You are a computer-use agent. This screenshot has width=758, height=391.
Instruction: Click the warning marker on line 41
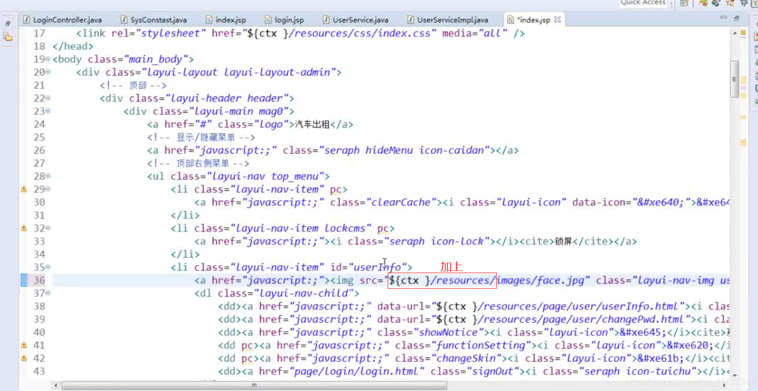point(24,345)
